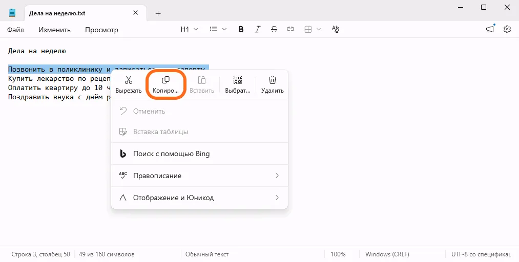Click the Выбрать все icon
The width and height of the screenshot is (519, 262).
click(x=238, y=80)
